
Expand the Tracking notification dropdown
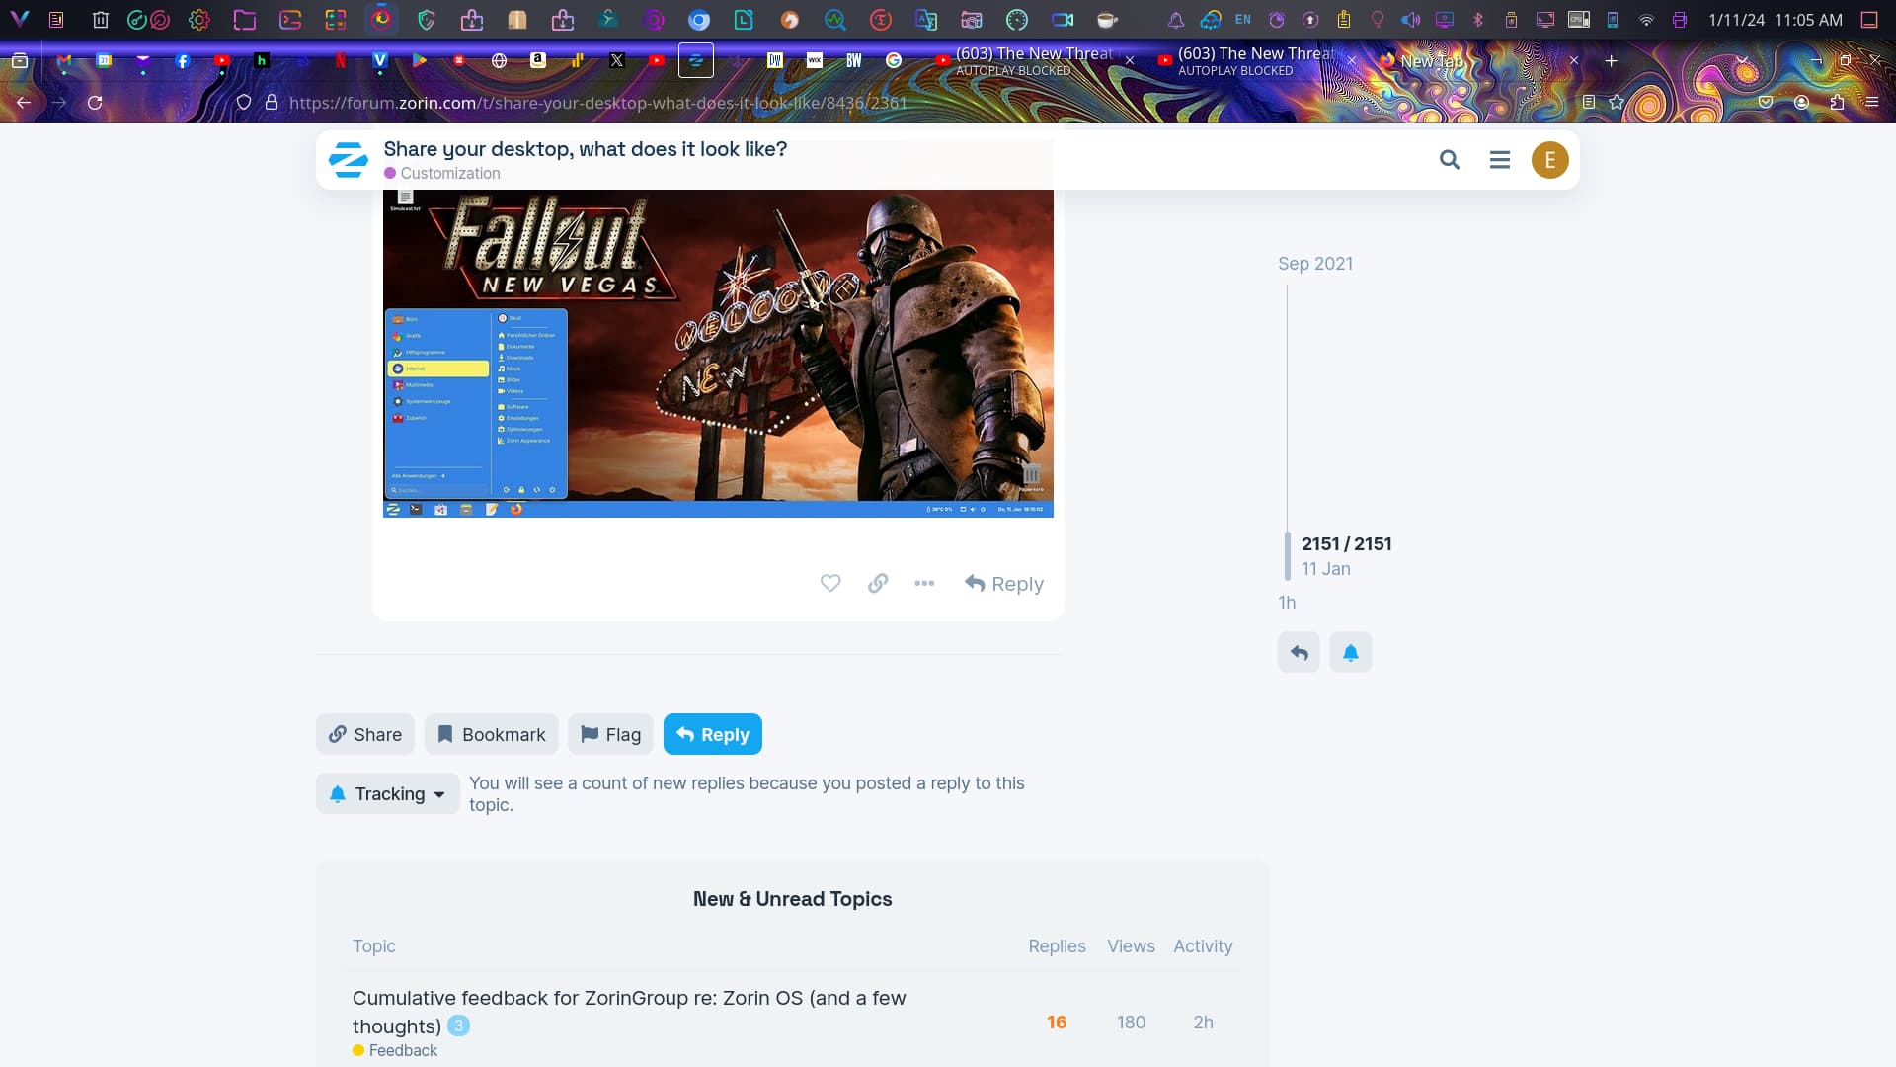point(388,793)
